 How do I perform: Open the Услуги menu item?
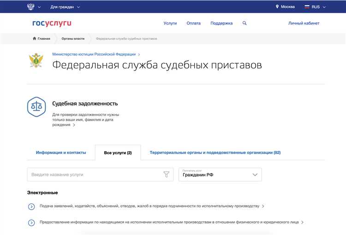(x=170, y=23)
